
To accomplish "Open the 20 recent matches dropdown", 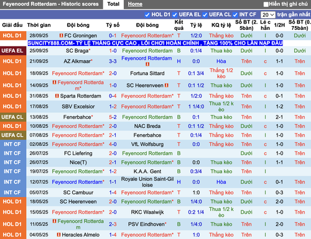I will [x=267, y=15].
